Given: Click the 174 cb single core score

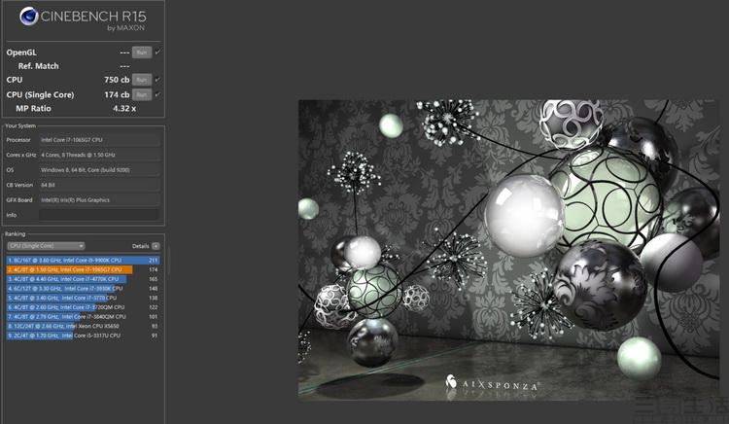Looking at the screenshot, I should (117, 94).
